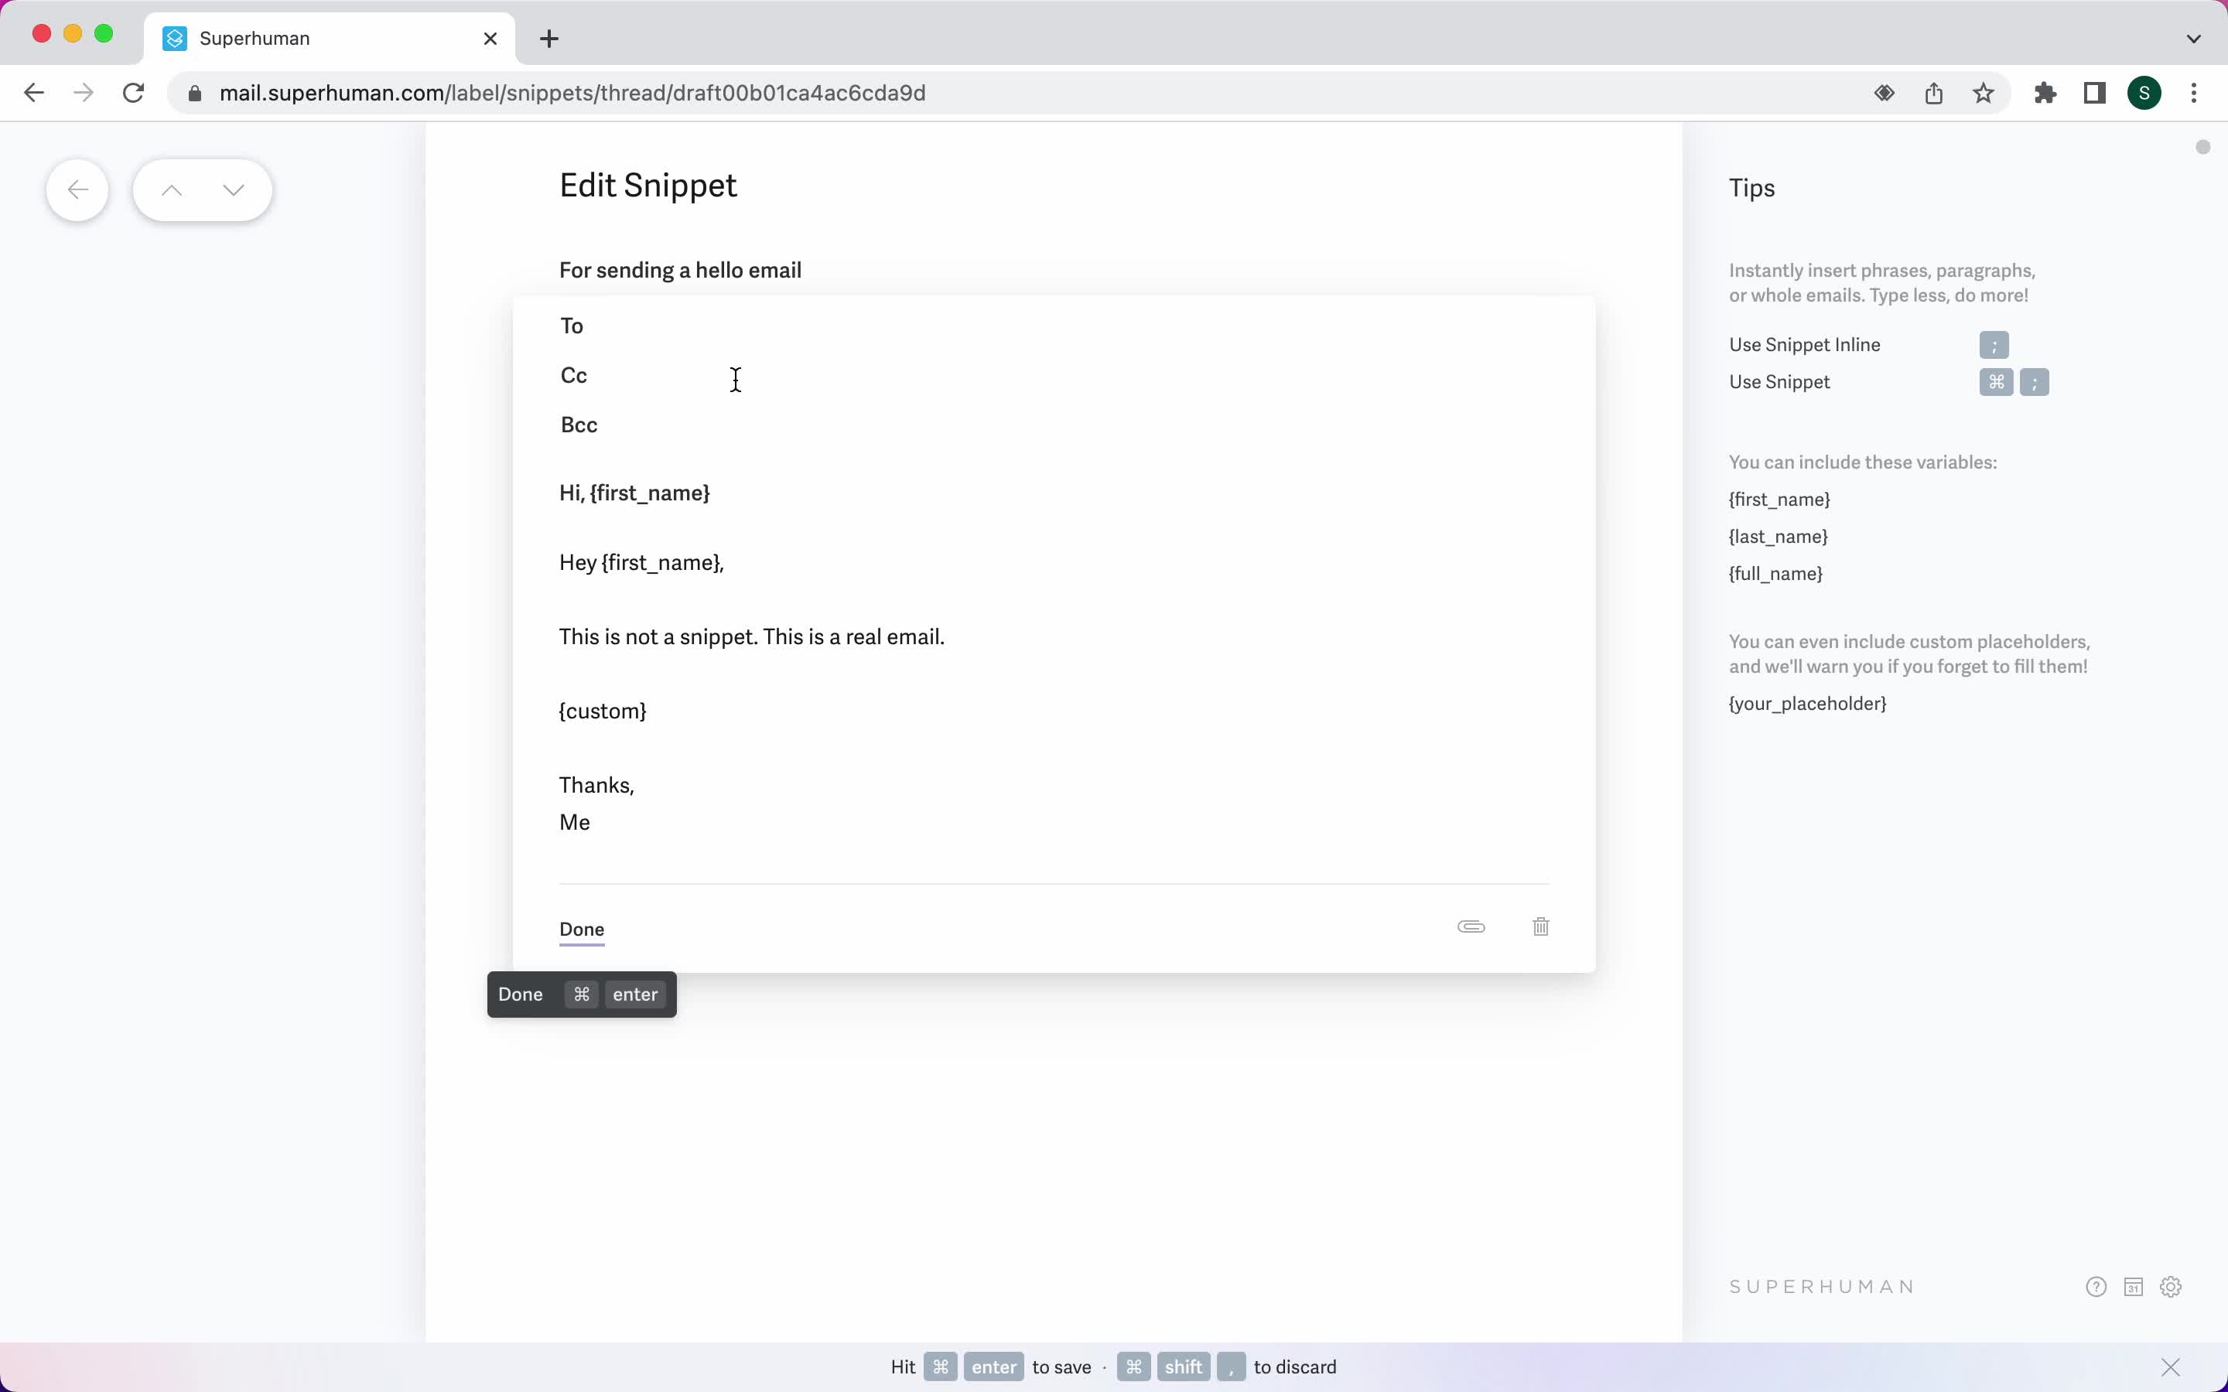Click the 'Edit Snippet' heading

point(648,186)
